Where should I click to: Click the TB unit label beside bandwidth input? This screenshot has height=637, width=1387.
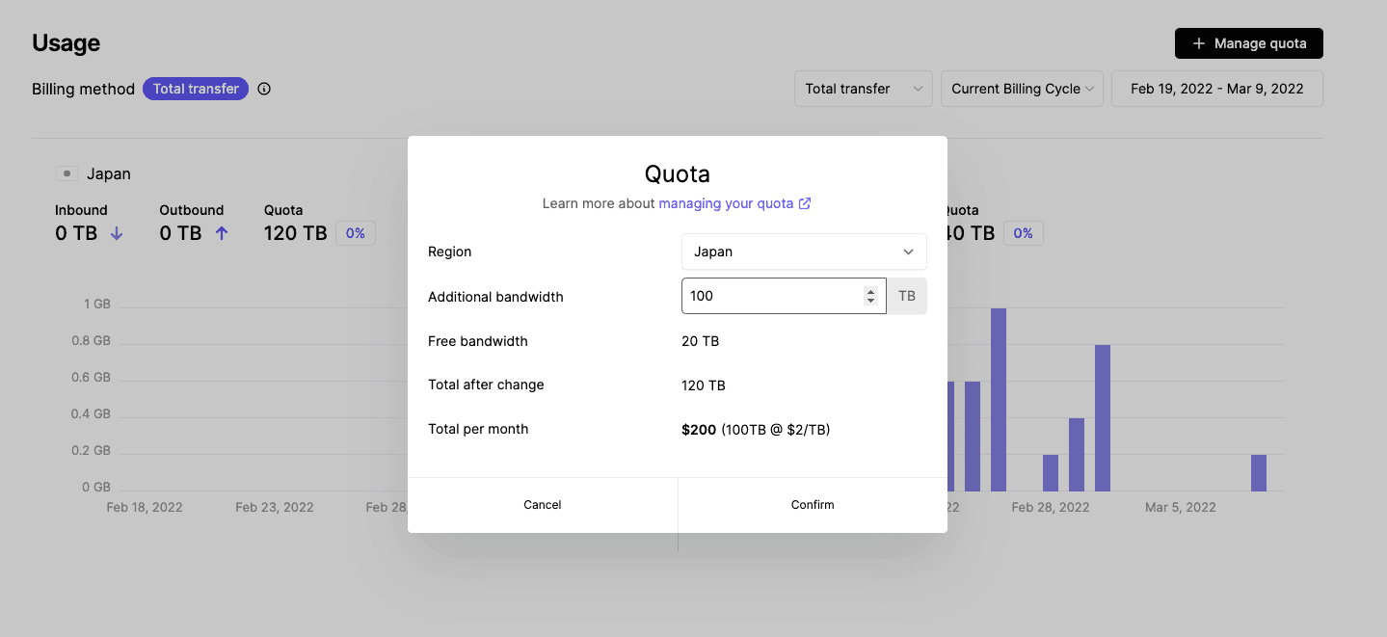(x=906, y=296)
